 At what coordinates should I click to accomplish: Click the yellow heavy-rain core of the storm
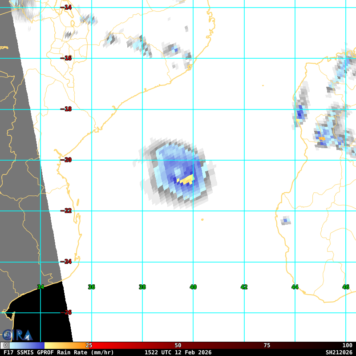187,179
